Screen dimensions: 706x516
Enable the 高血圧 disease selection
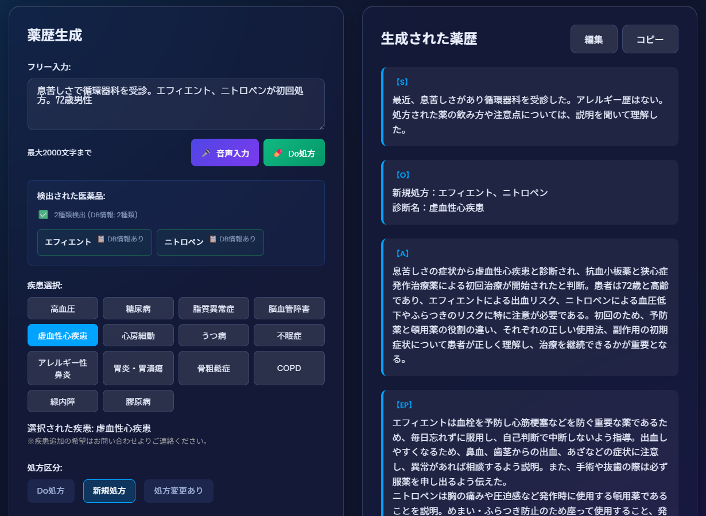point(63,308)
